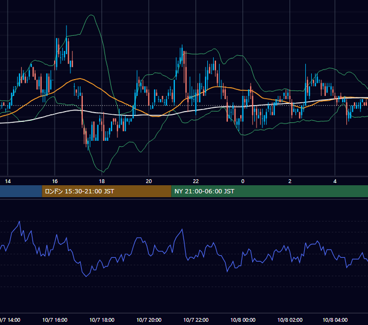The width and height of the screenshot is (368, 325).
Task: Click the '10/7 22:00' label on oscillator axis
Action: click(x=196, y=320)
